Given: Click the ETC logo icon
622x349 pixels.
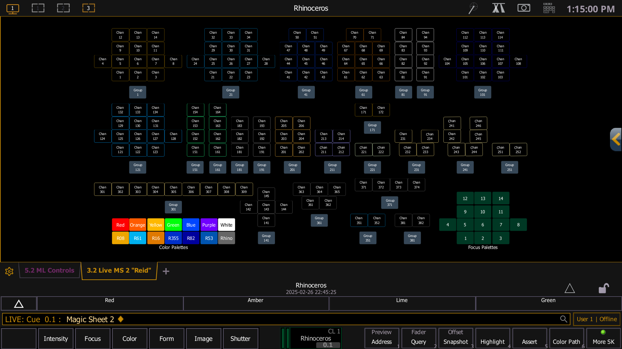Looking at the screenshot, I should pos(498,8).
